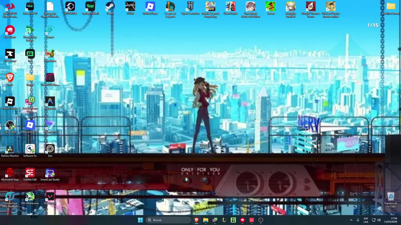Select the SmartCast Studio icon
Viewport: 401px width, 225px height.
coord(50,175)
